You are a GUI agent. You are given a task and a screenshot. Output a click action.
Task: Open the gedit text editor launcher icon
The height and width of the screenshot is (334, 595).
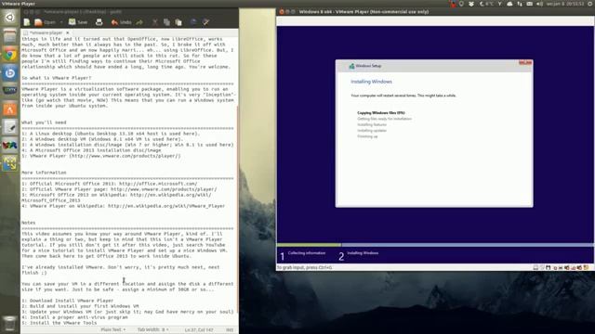10,127
